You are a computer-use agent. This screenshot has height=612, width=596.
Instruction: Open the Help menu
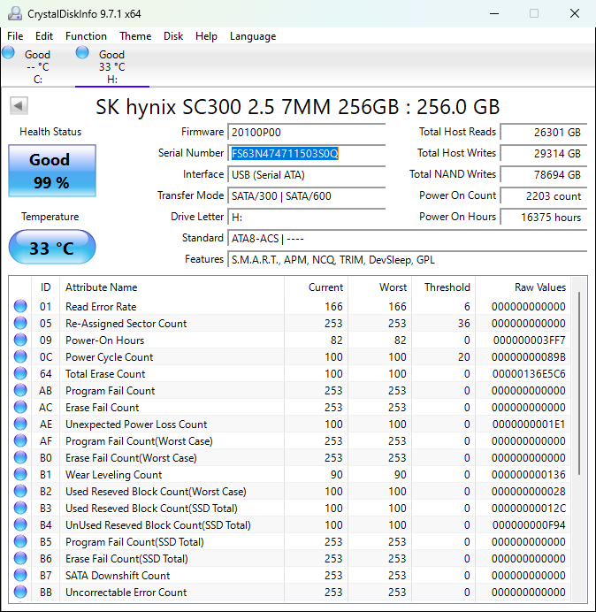pyautogui.click(x=206, y=36)
